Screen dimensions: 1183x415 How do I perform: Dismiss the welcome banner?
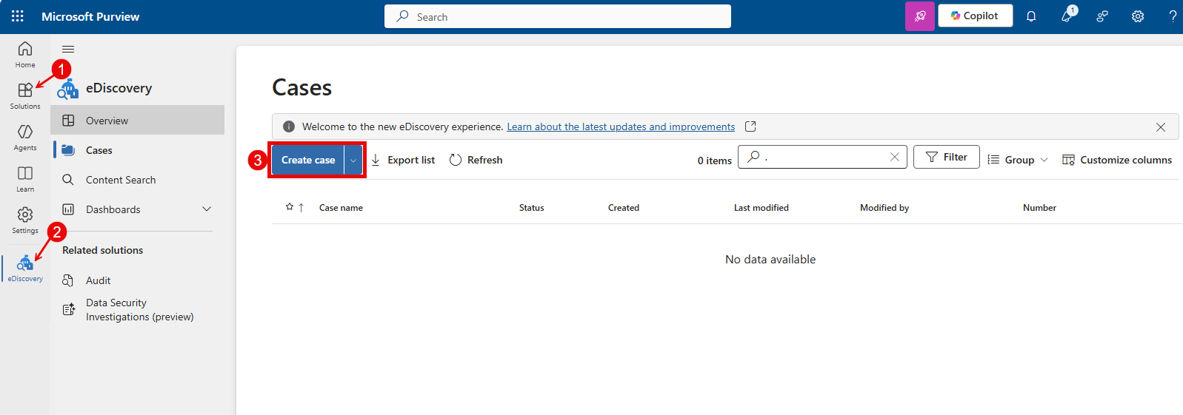1160,127
